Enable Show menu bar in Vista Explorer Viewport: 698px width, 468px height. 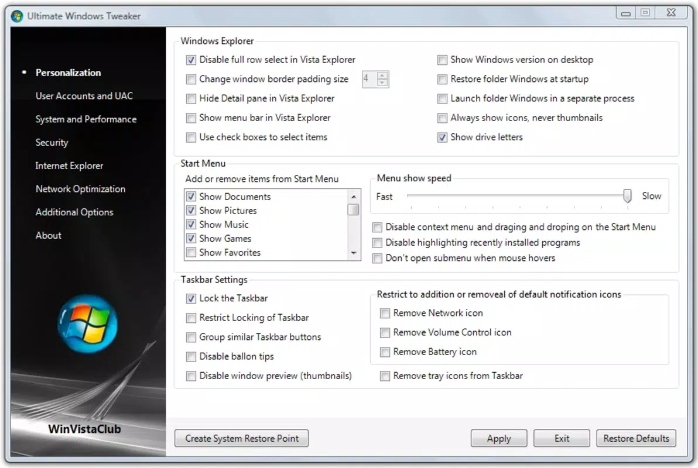[x=191, y=118]
